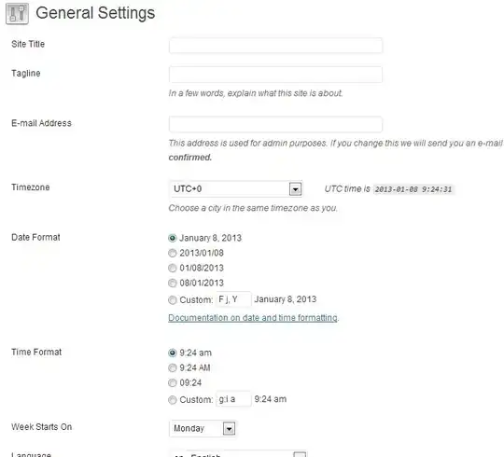Screen dimensions: 504x457
Task: Click the UTC time value 2013-01-08 9:24:31
Action: [413, 189]
